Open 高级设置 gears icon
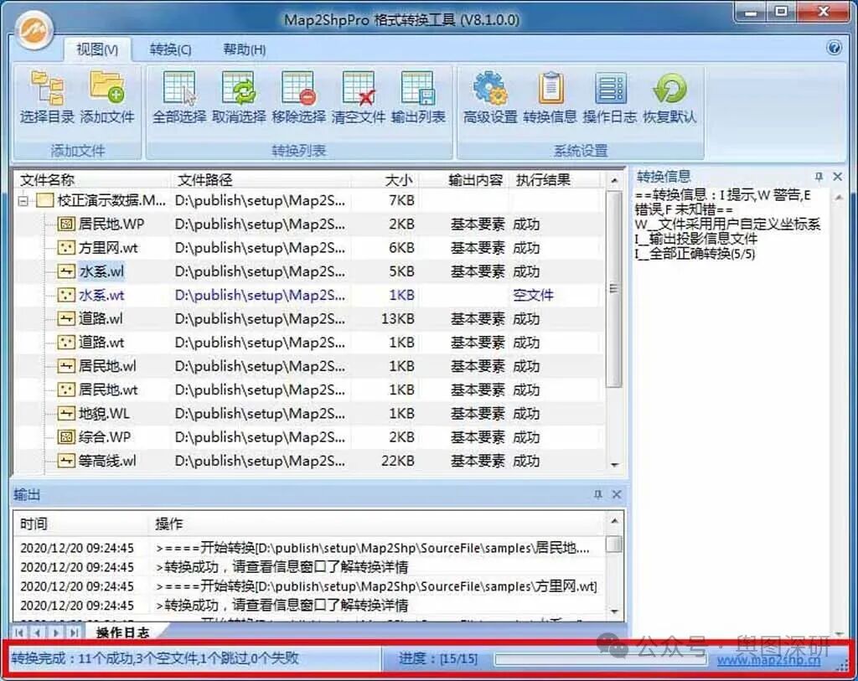The width and height of the screenshot is (858, 681). click(490, 88)
